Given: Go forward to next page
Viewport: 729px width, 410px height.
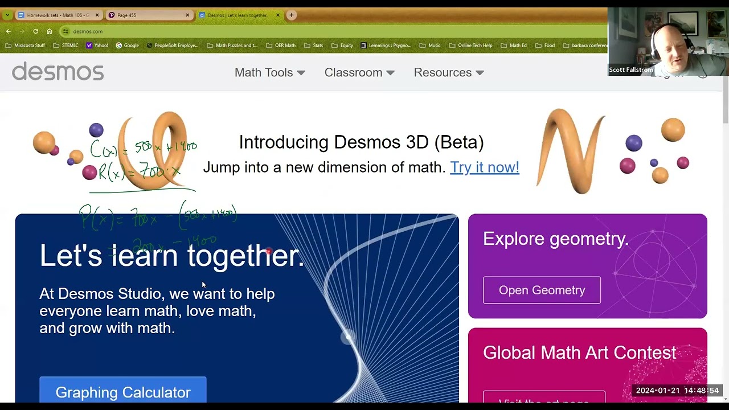Looking at the screenshot, I should [22, 31].
